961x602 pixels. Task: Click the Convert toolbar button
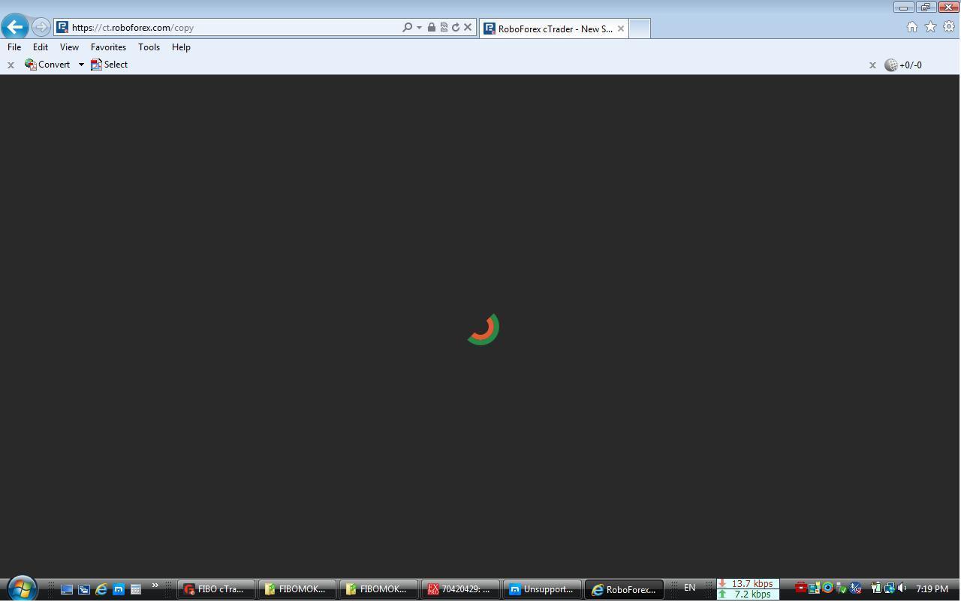tap(48, 65)
